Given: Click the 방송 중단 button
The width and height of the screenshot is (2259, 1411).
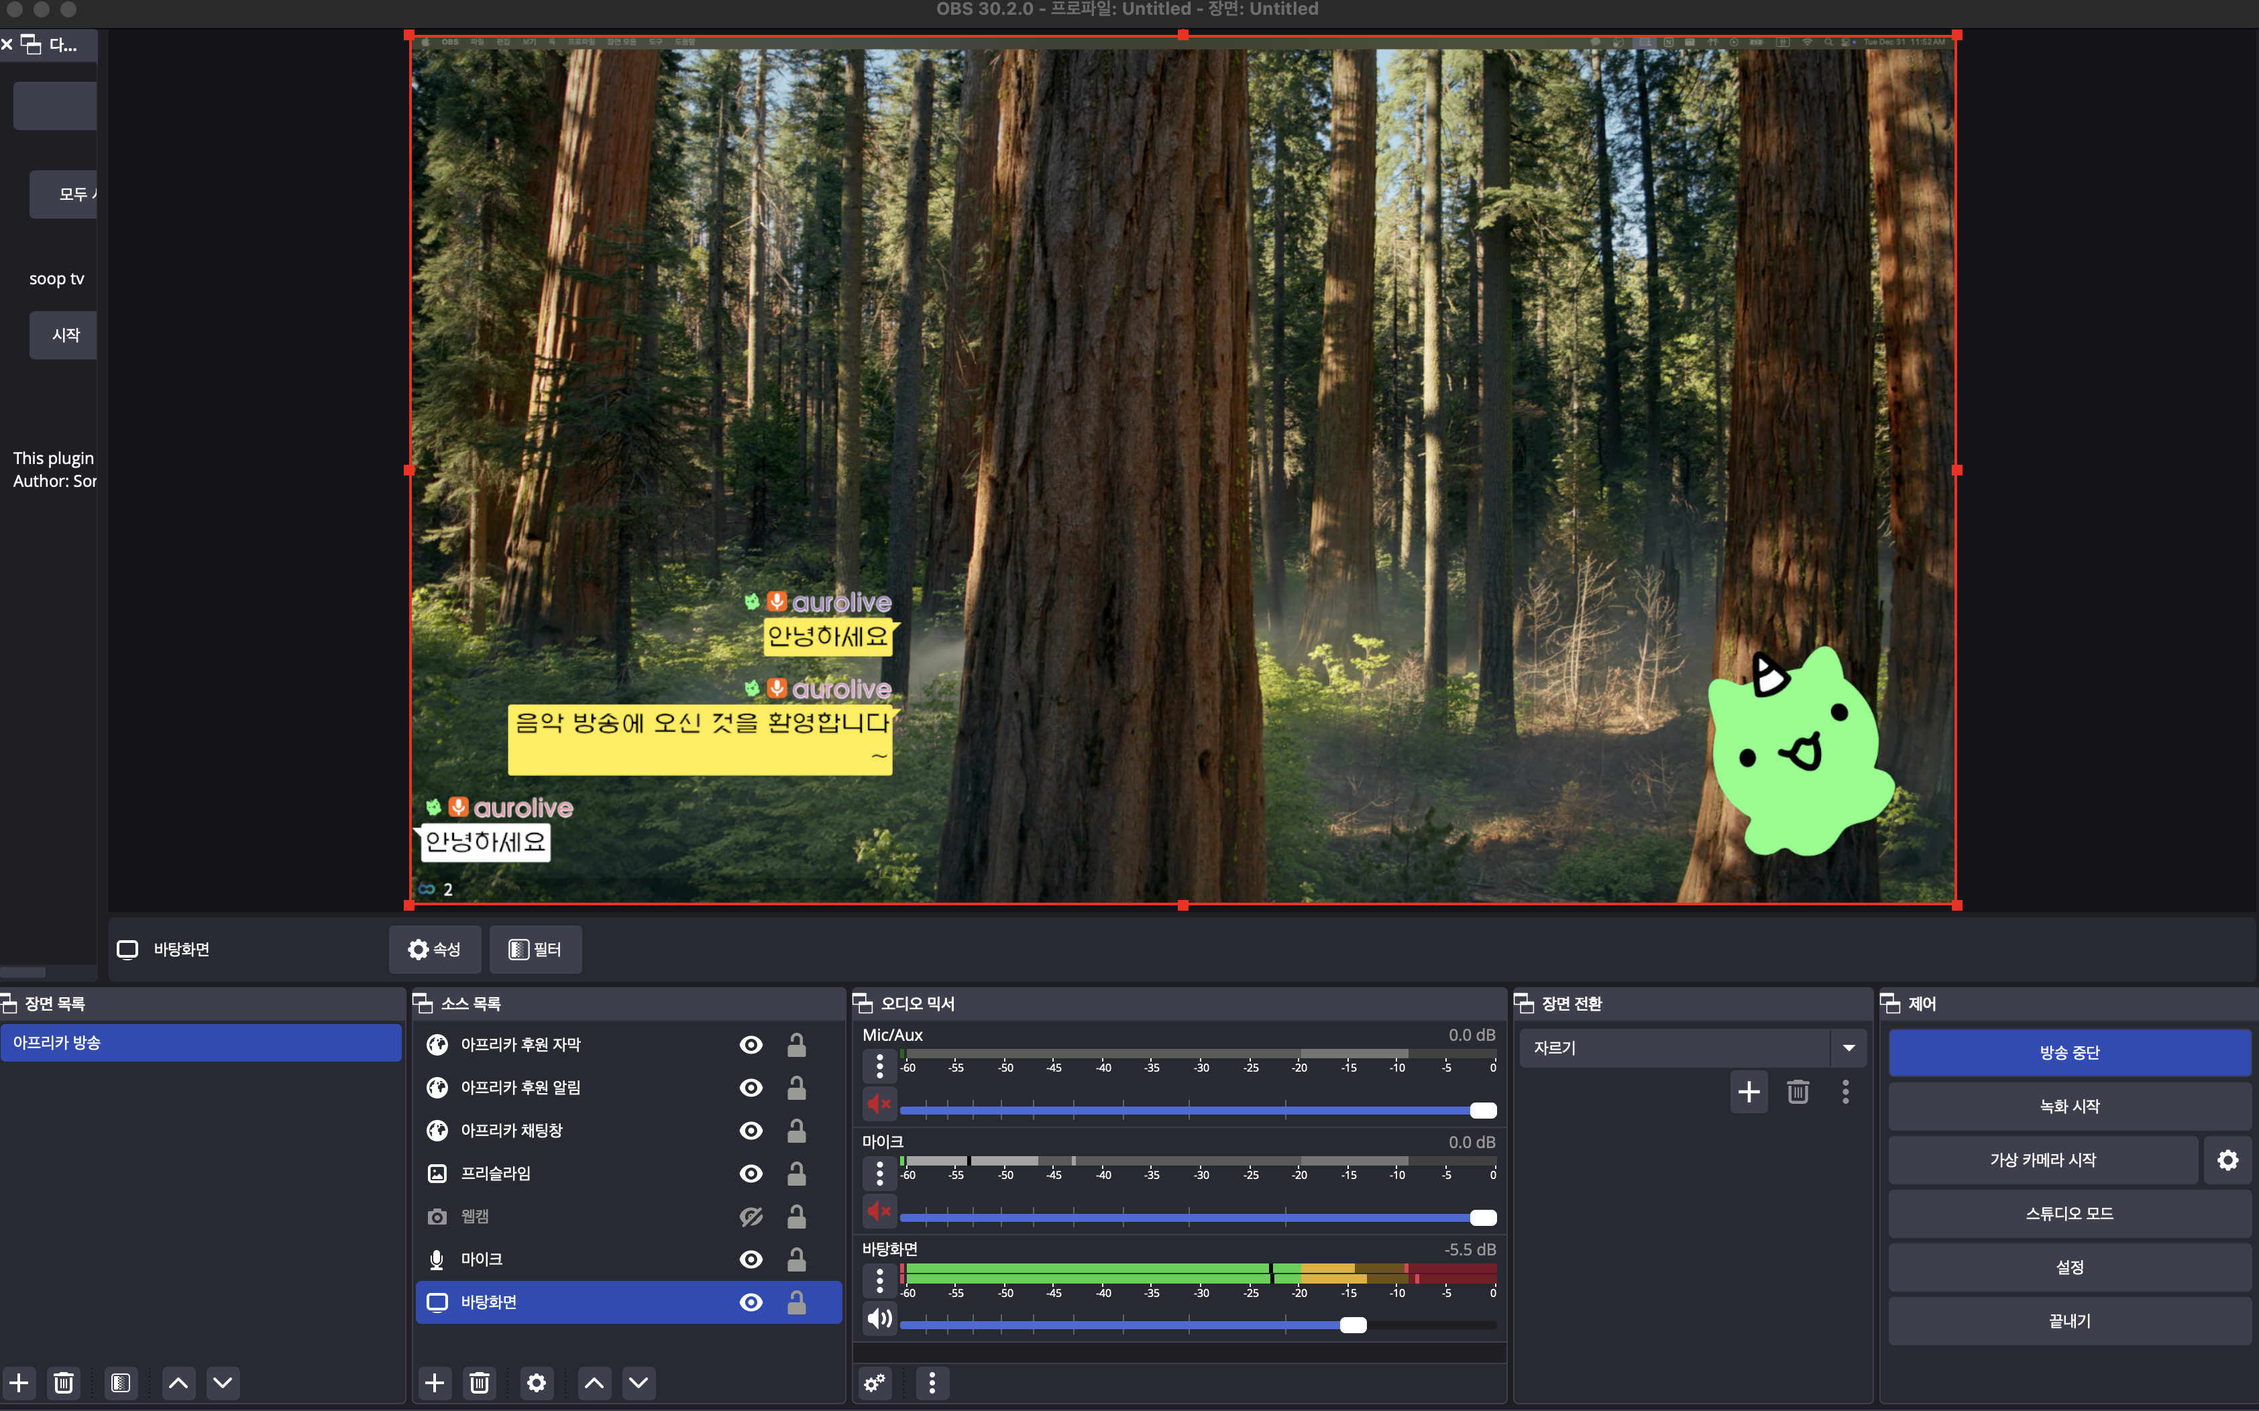Looking at the screenshot, I should point(2069,1053).
